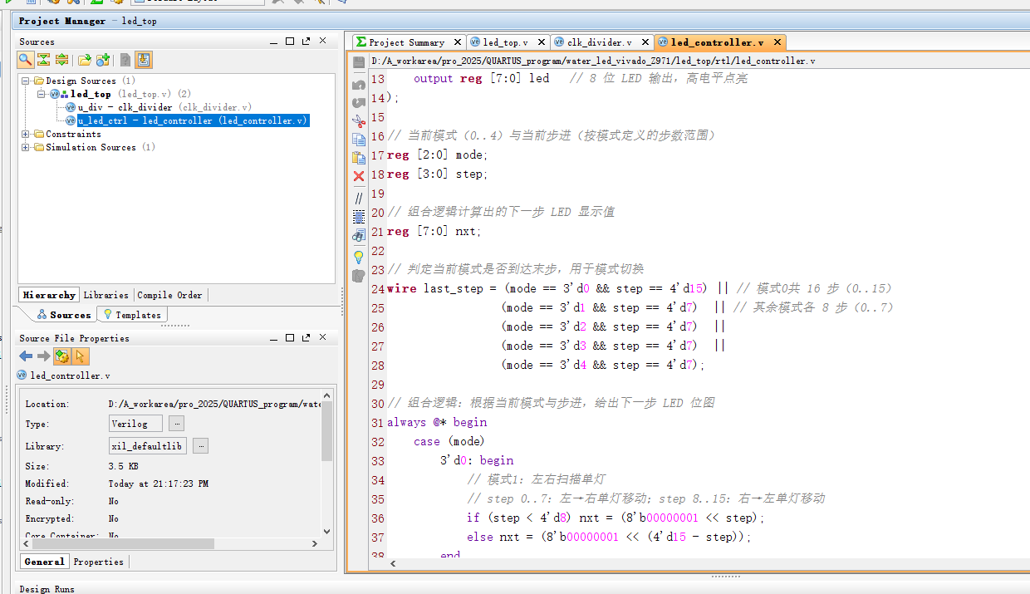This screenshot has height=594, width=1030.
Task: Click the Save File floppy icon
Action: click(359, 63)
